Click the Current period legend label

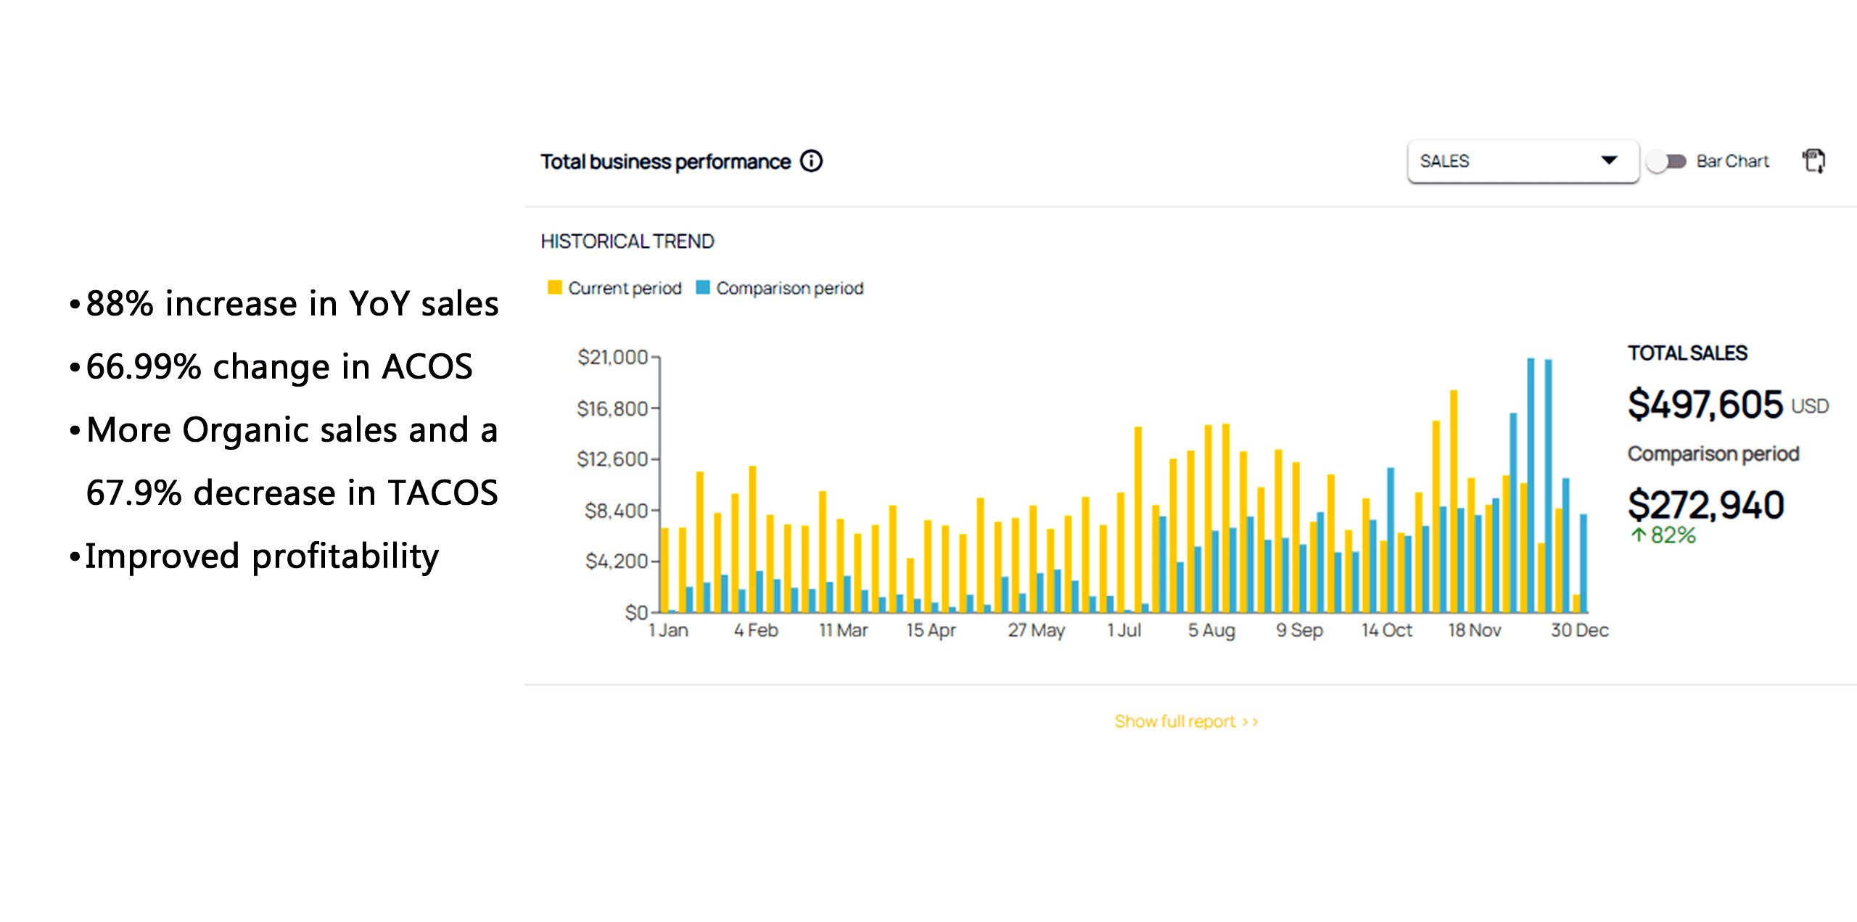click(625, 288)
